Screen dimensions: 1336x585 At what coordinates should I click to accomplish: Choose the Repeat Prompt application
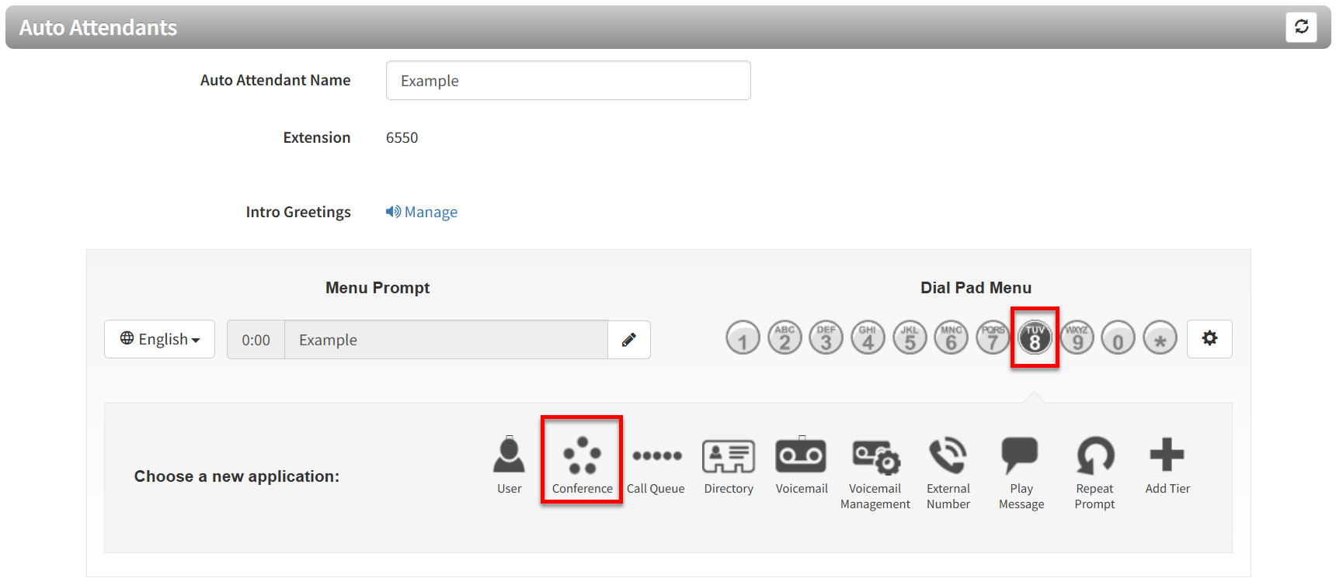point(1094,474)
